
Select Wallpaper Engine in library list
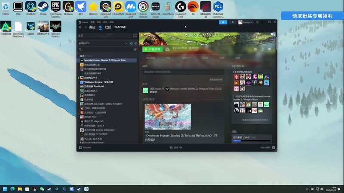(x=107, y=82)
